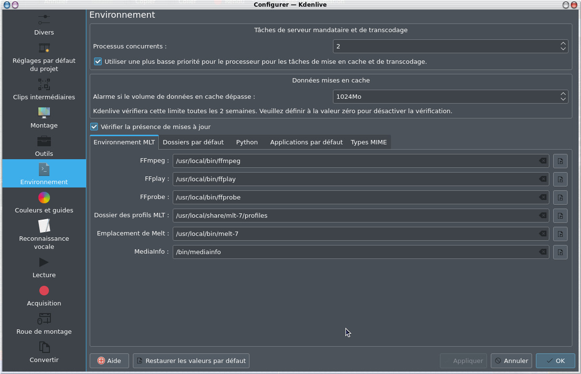This screenshot has height=374, width=581.
Task: Open the Clips intermédiaires section
Action: pyautogui.click(x=44, y=90)
